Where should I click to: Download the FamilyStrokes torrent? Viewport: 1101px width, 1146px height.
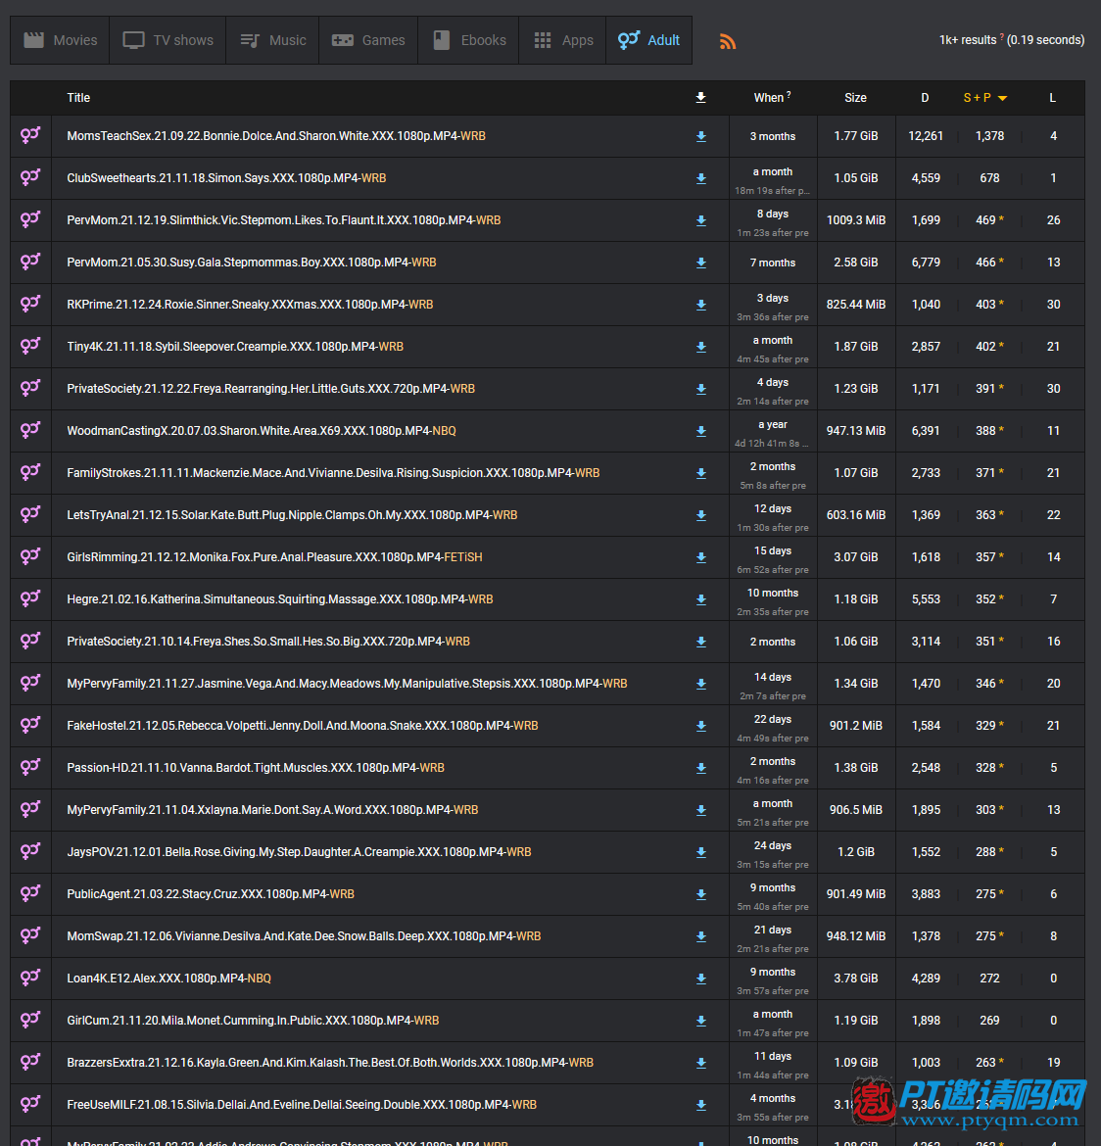(701, 474)
